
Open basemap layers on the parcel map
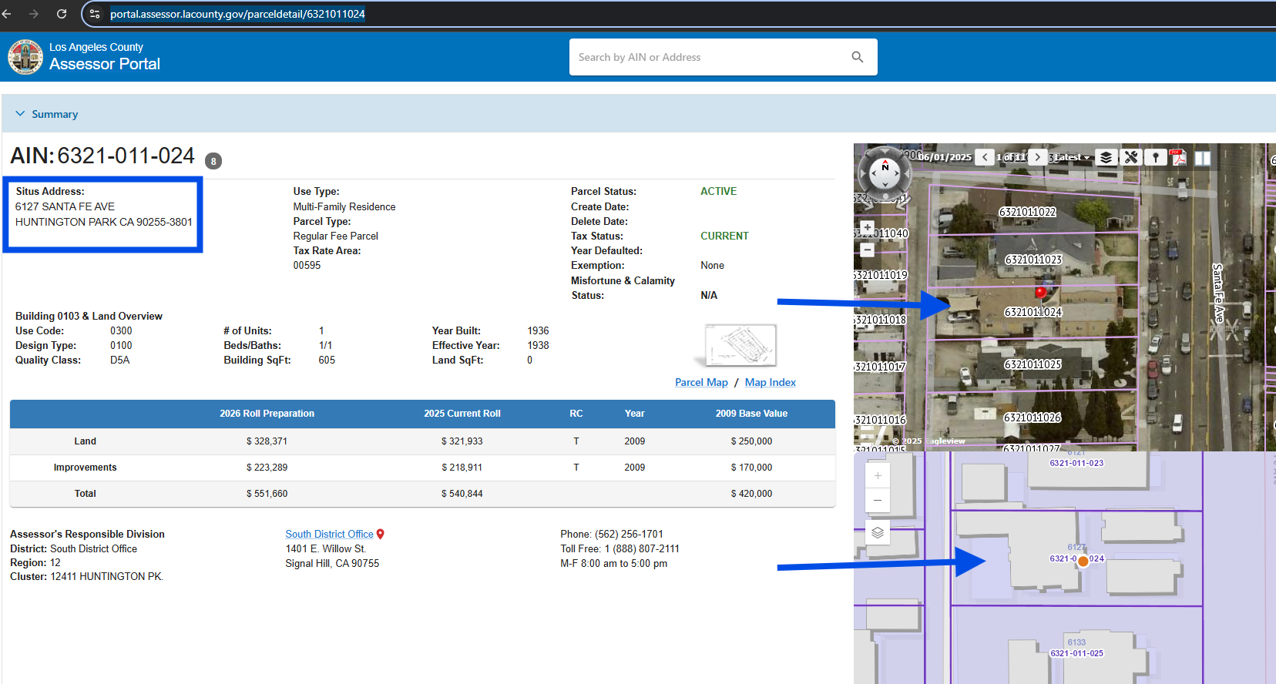tap(878, 532)
